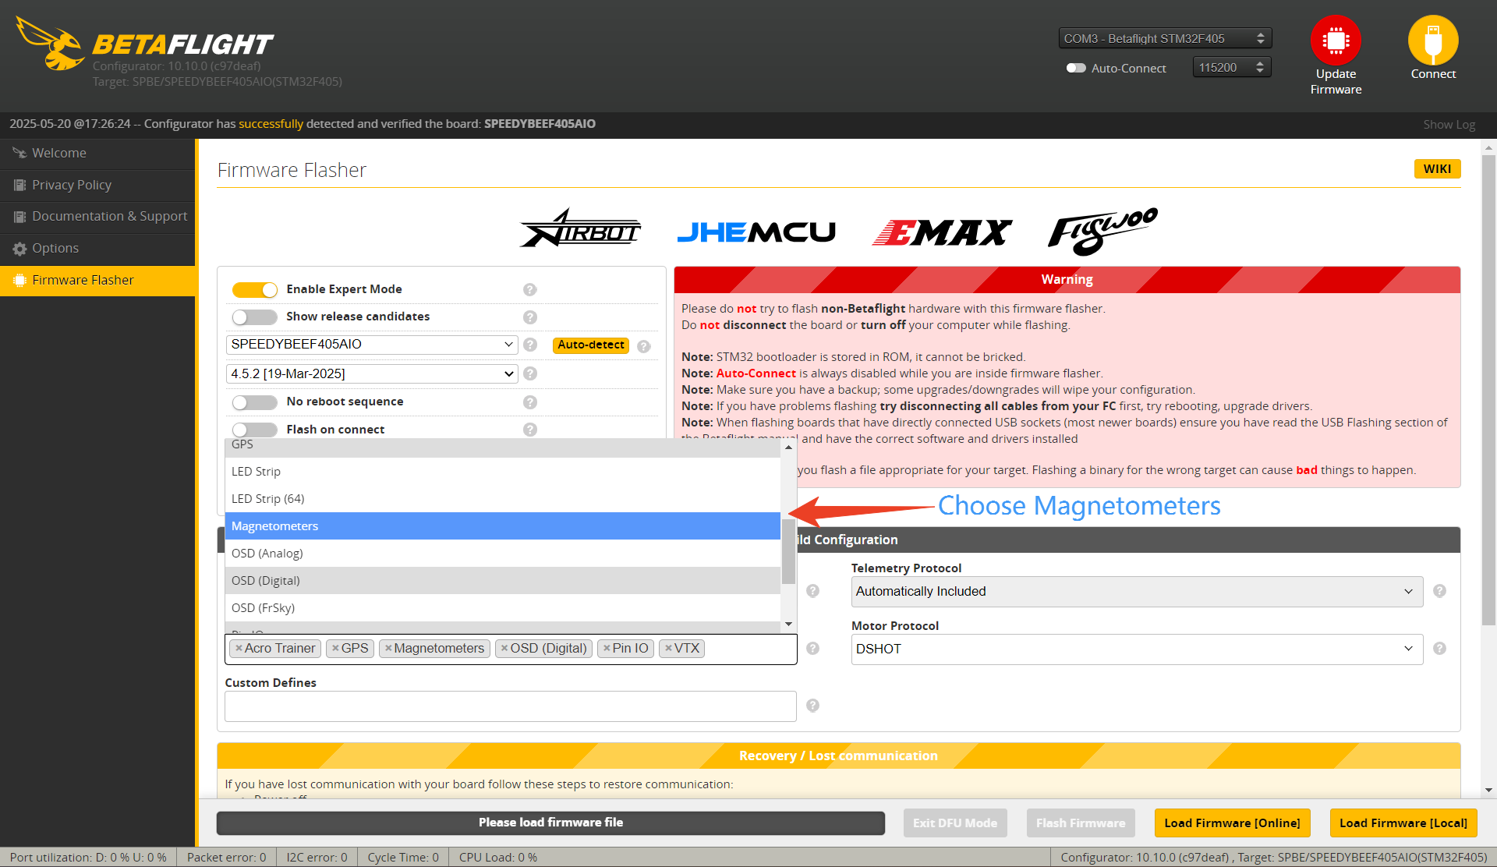This screenshot has height=867, width=1497.
Task: Click help icon next to Auto-detect button
Action: [x=644, y=346]
